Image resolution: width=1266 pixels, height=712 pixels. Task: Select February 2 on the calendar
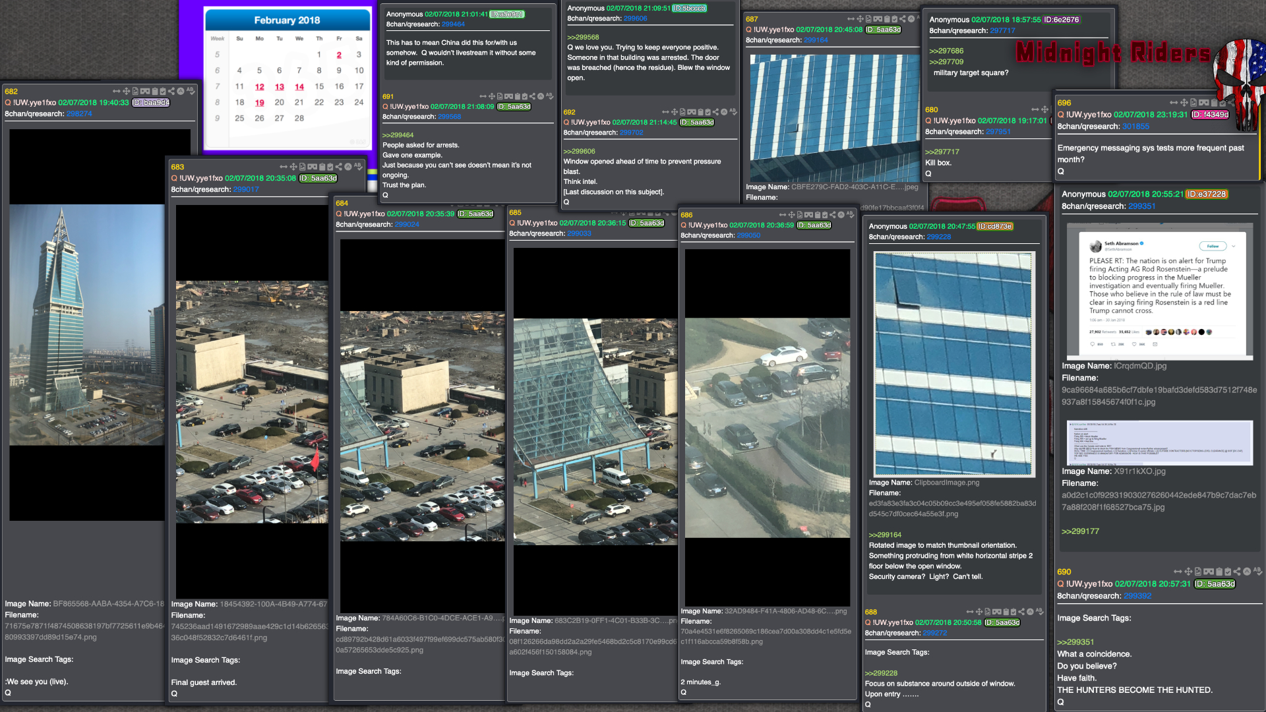click(339, 55)
